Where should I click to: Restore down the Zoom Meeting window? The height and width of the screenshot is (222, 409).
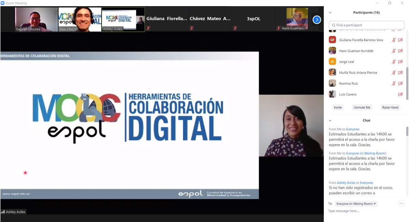[390, 3]
